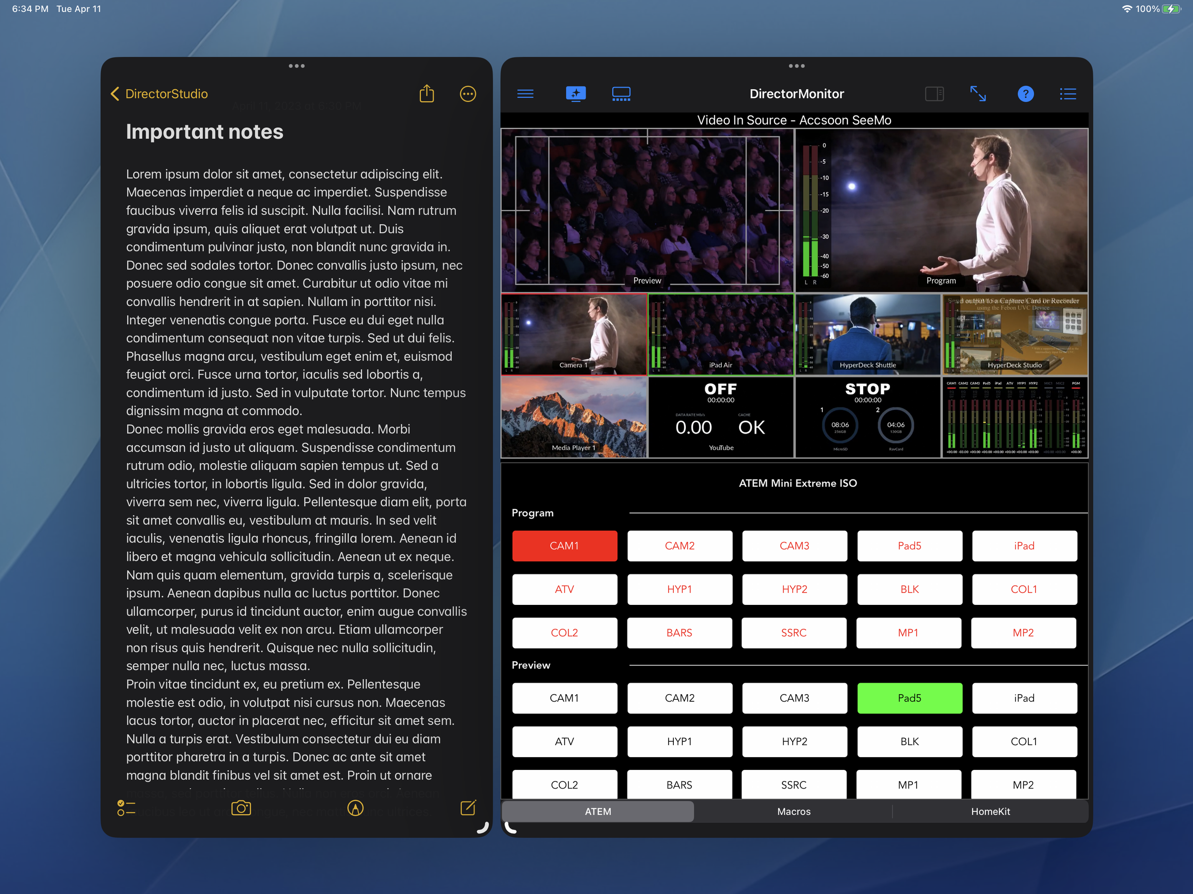Open the DirectorMonitor window three-dot multitasking control
The height and width of the screenshot is (894, 1193).
click(796, 66)
